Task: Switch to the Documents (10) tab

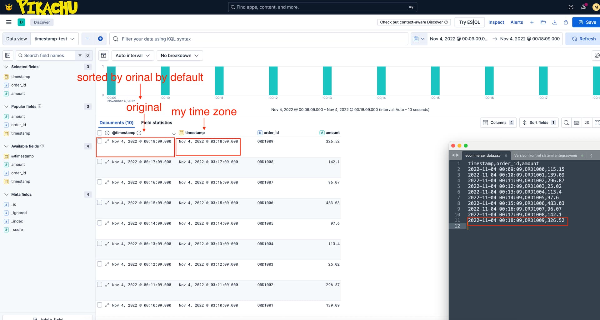Action: pyautogui.click(x=117, y=122)
